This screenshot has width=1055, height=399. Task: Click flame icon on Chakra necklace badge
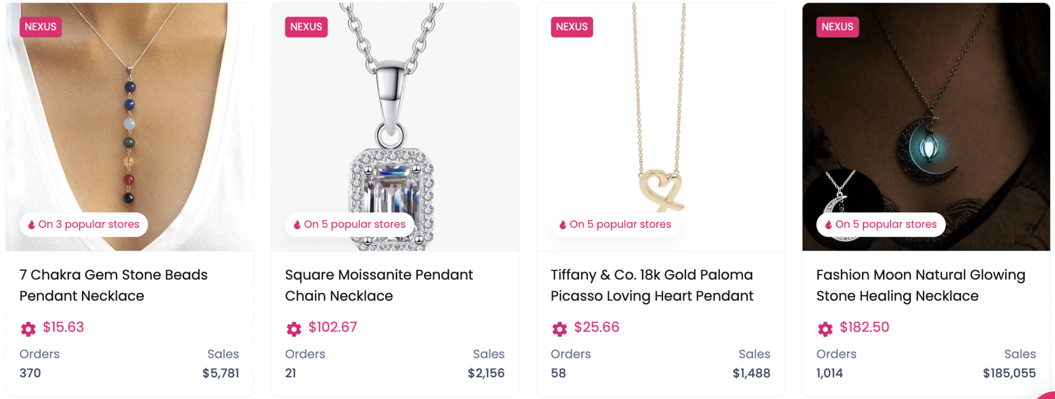tap(31, 225)
